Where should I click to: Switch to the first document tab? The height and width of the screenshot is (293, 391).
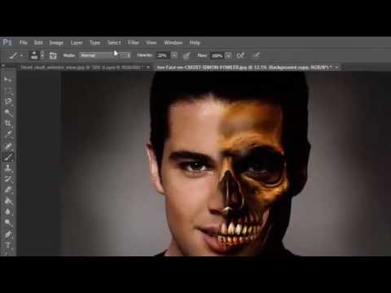(x=85, y=68)
